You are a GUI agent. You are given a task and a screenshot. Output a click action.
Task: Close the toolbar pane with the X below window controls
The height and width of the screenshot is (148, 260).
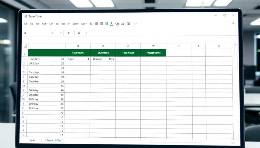[x=233, y=24]
